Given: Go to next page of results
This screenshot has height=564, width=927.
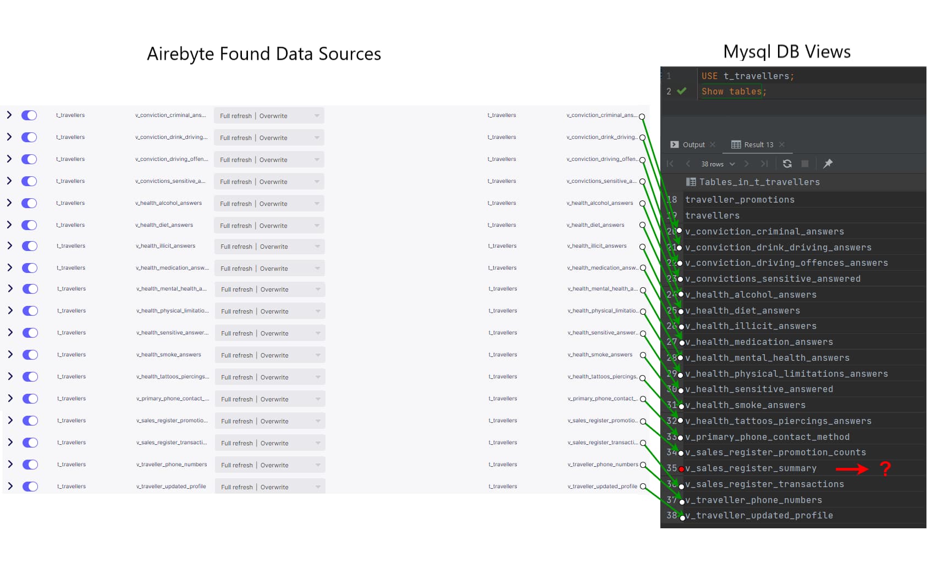Looking at the screenshot, I should point(746,164).
